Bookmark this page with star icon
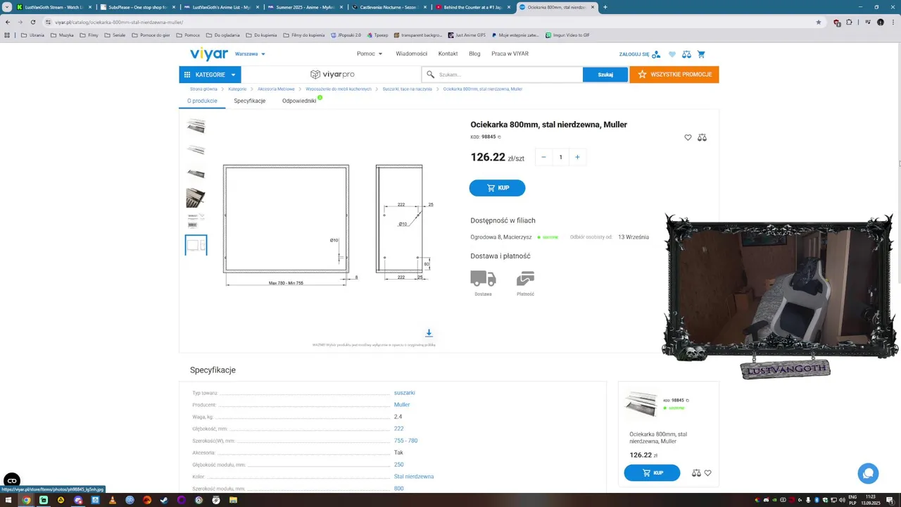The image size is (901, 507). click(x=819, y=22)
